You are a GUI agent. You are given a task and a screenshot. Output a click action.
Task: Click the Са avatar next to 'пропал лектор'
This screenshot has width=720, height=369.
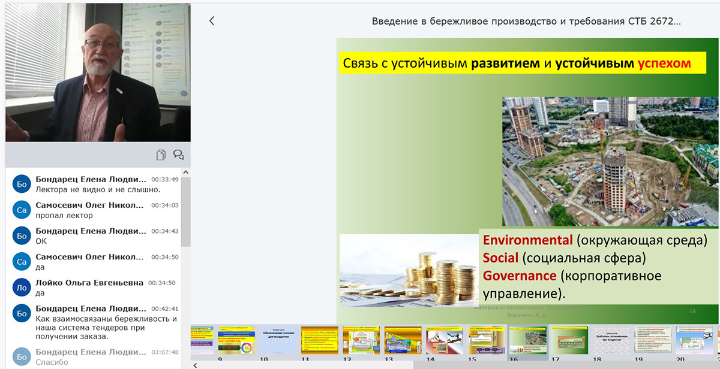pos(22,210)
